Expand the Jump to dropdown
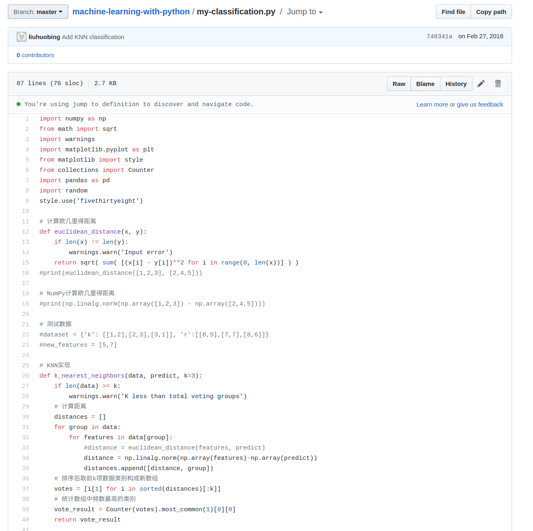This screenshot has height=531, width=533. 305,12
